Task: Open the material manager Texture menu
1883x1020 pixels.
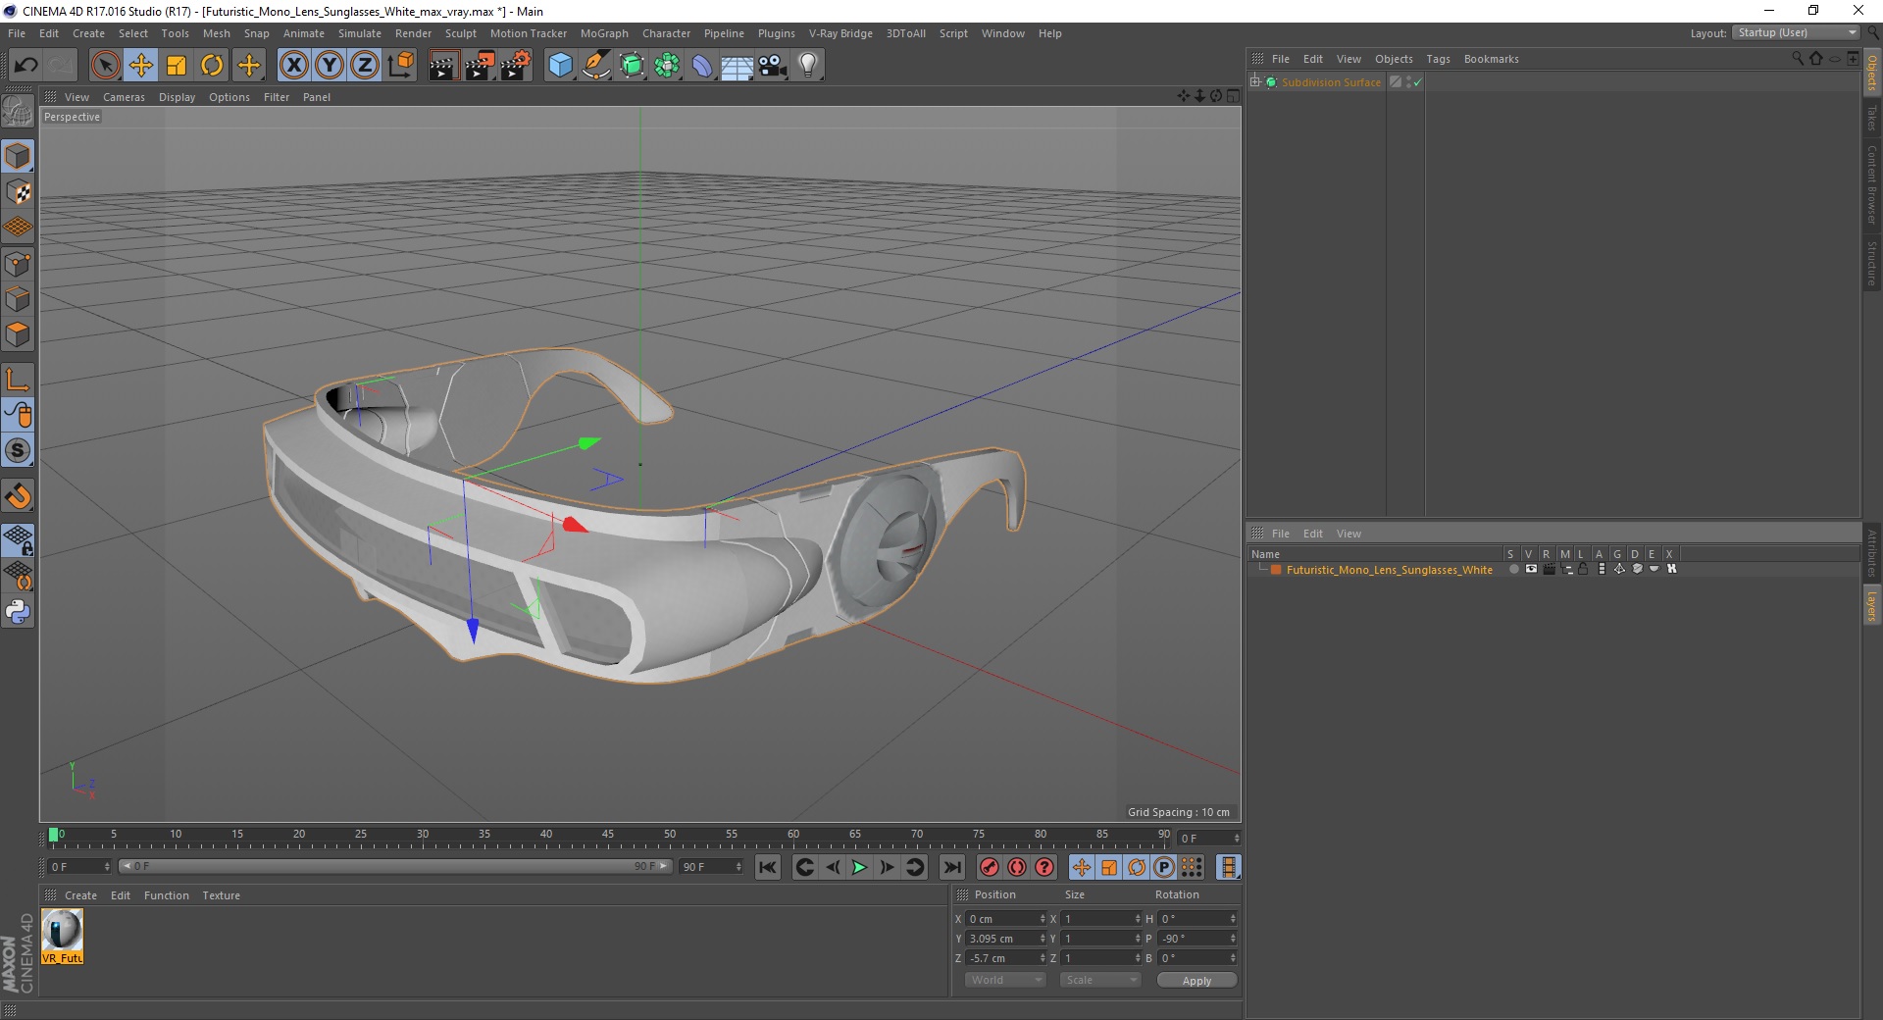Action: pyautogui.click(x=221, y=895)
